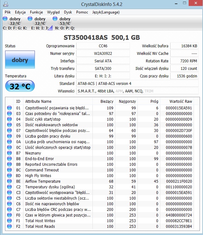This screenshot has width=203, height=235.
Task: Click the SATA/300 transfer mode field
Action: tap(103, 68)
